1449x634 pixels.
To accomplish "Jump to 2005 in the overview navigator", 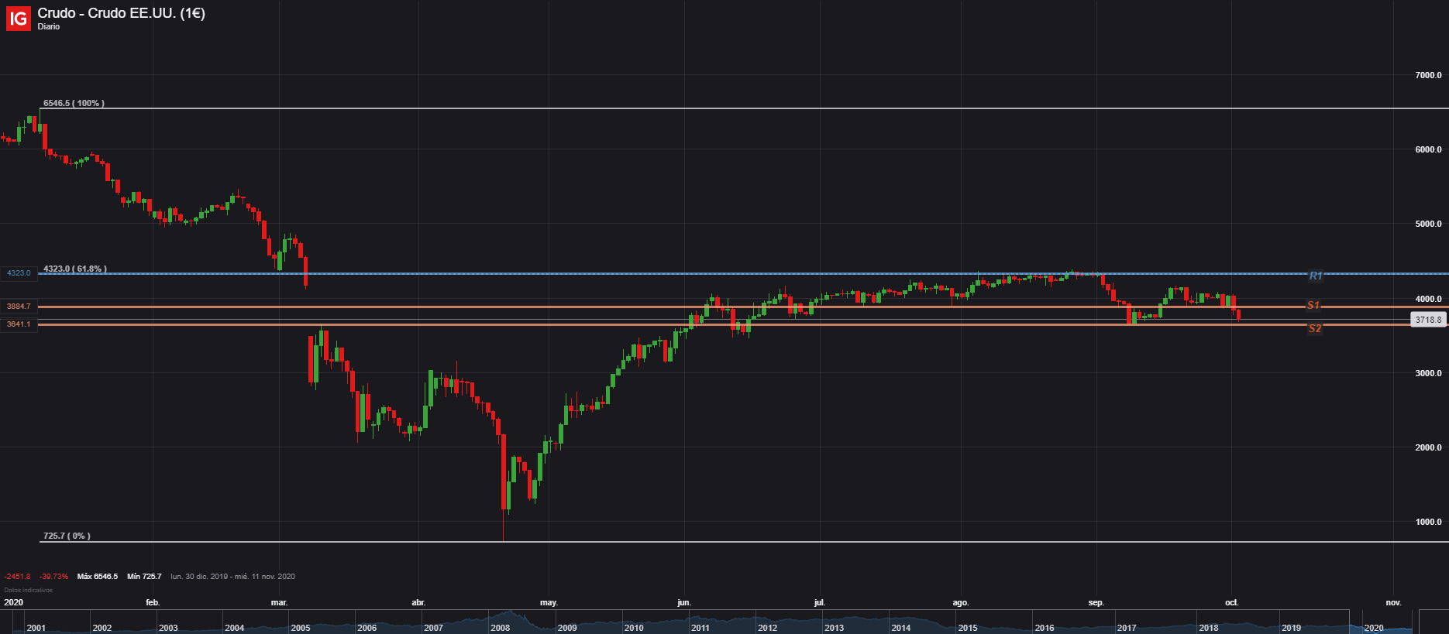I will click(x=301, y=628).
